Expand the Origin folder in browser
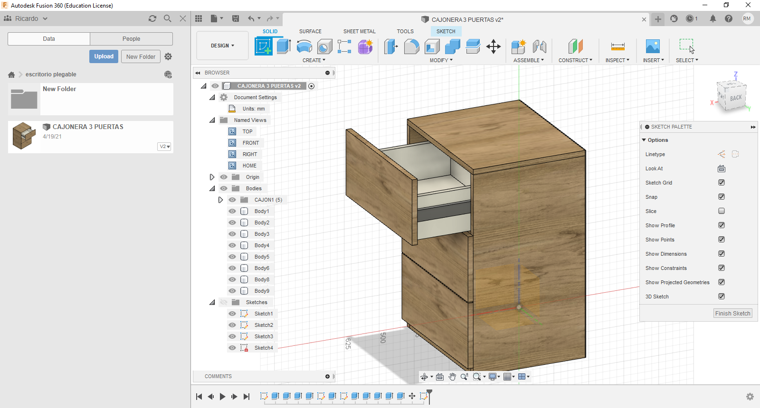Image resolution: width=760 pixels, height=408 pixels. click(212, 177)
